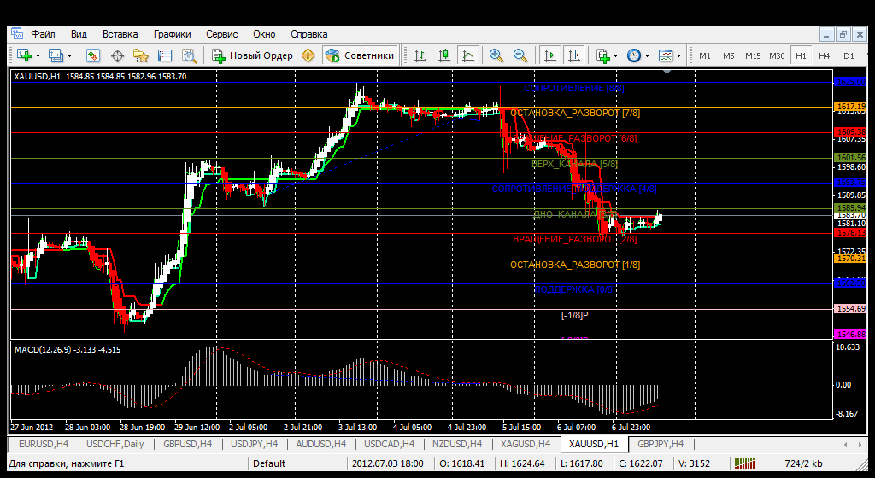The width and height of the screenshot is (875, 478).
Task: Open the Вид menu
Action: [x=79, y=34]
